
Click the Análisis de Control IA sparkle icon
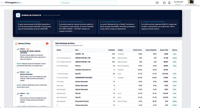pyautogui.click(x=18, y=15)
